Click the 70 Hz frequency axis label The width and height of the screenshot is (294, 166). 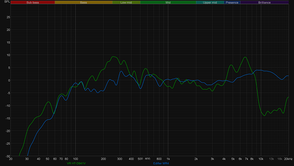click(x=61, y=159)
